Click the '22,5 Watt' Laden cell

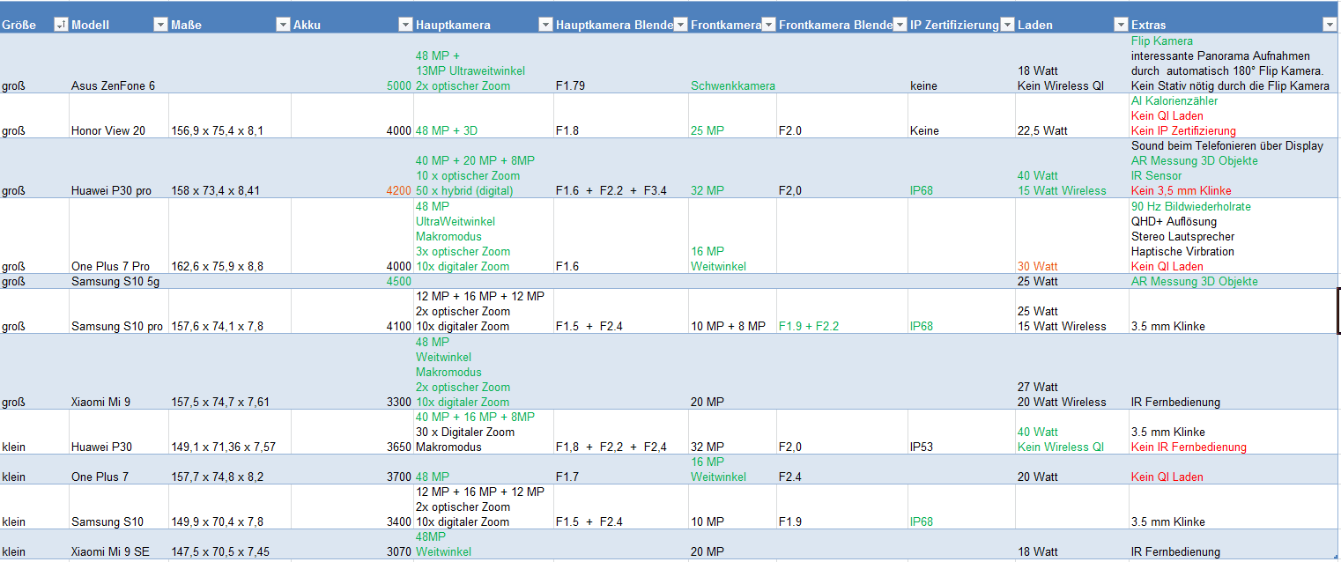pos(1071,115)
